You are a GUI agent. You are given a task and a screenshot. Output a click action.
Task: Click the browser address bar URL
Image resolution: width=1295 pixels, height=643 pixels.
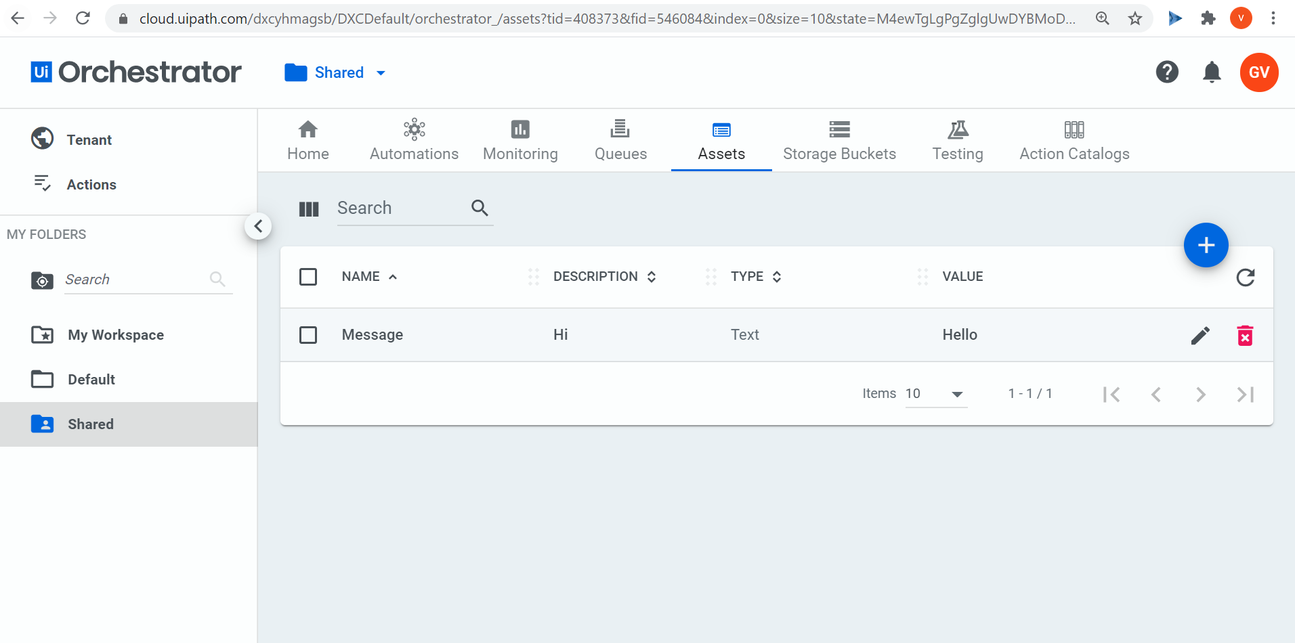[607, 18]
